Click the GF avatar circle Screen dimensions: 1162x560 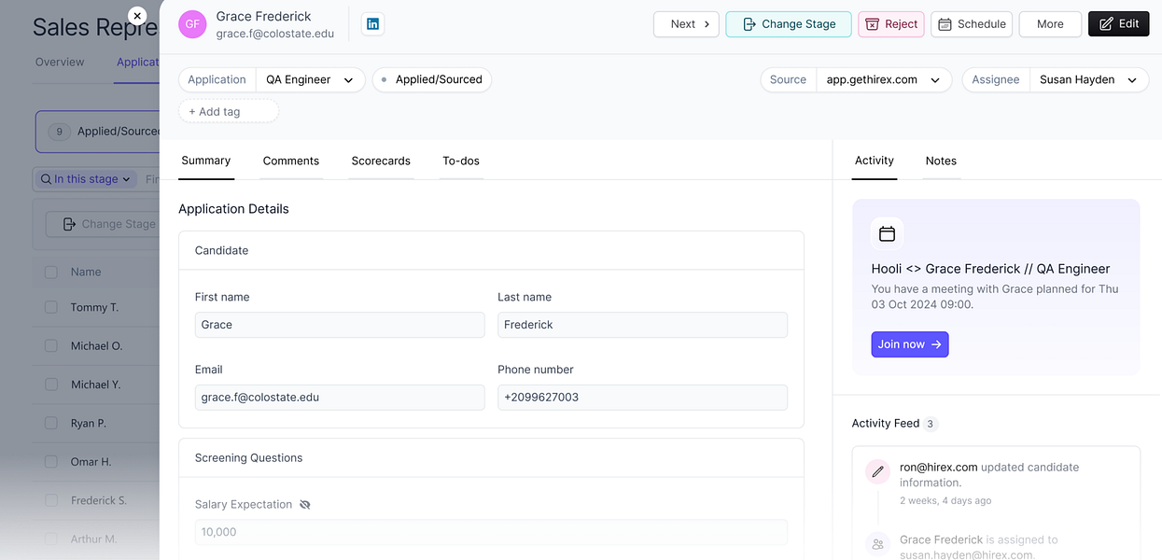(192, 24)
